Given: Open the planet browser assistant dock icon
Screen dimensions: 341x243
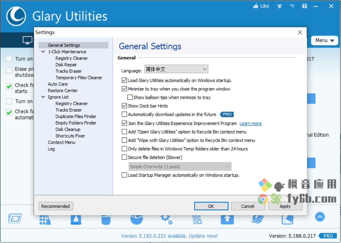Looking at the screenshot, I should [258, 220].
